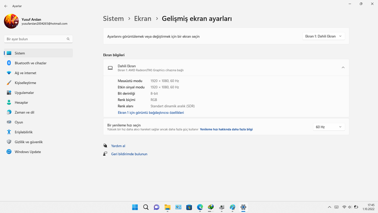The height and width of the screenshot is (213, 378).
Task: Open the Oyun settings page
Action: coord(19,122)
